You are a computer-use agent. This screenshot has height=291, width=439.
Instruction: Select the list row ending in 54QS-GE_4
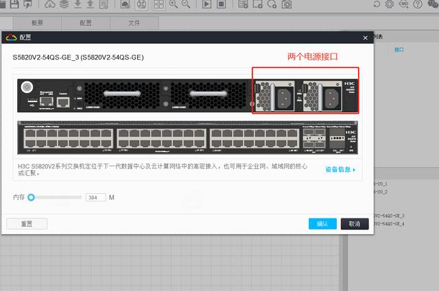point(389,224)
